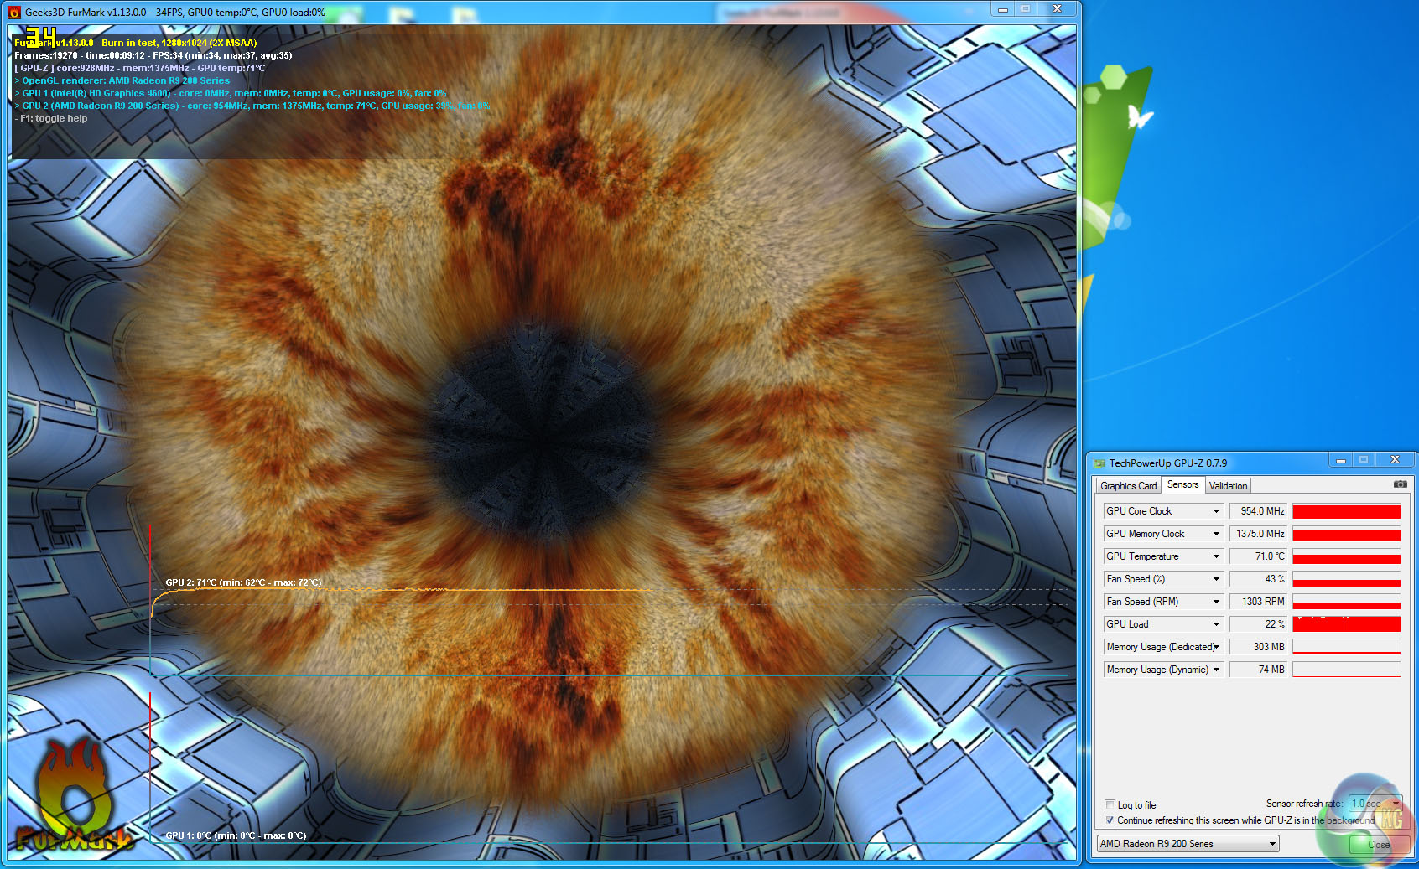
Task: Open the GPU Memory Clock sensor dropdown
Action: click(1216, 534)
